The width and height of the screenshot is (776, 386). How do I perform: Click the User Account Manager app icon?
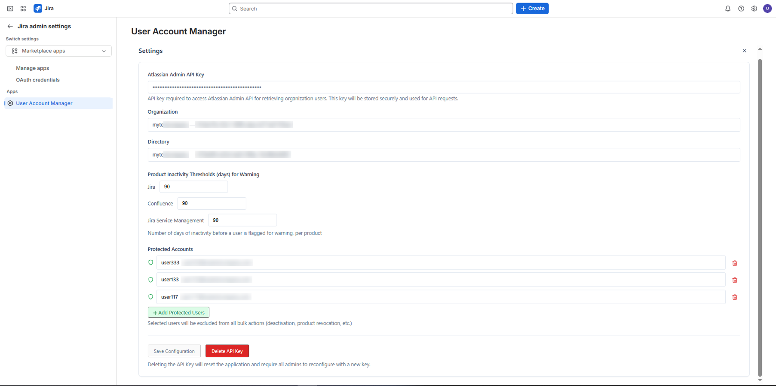click(x=10, y=103)
